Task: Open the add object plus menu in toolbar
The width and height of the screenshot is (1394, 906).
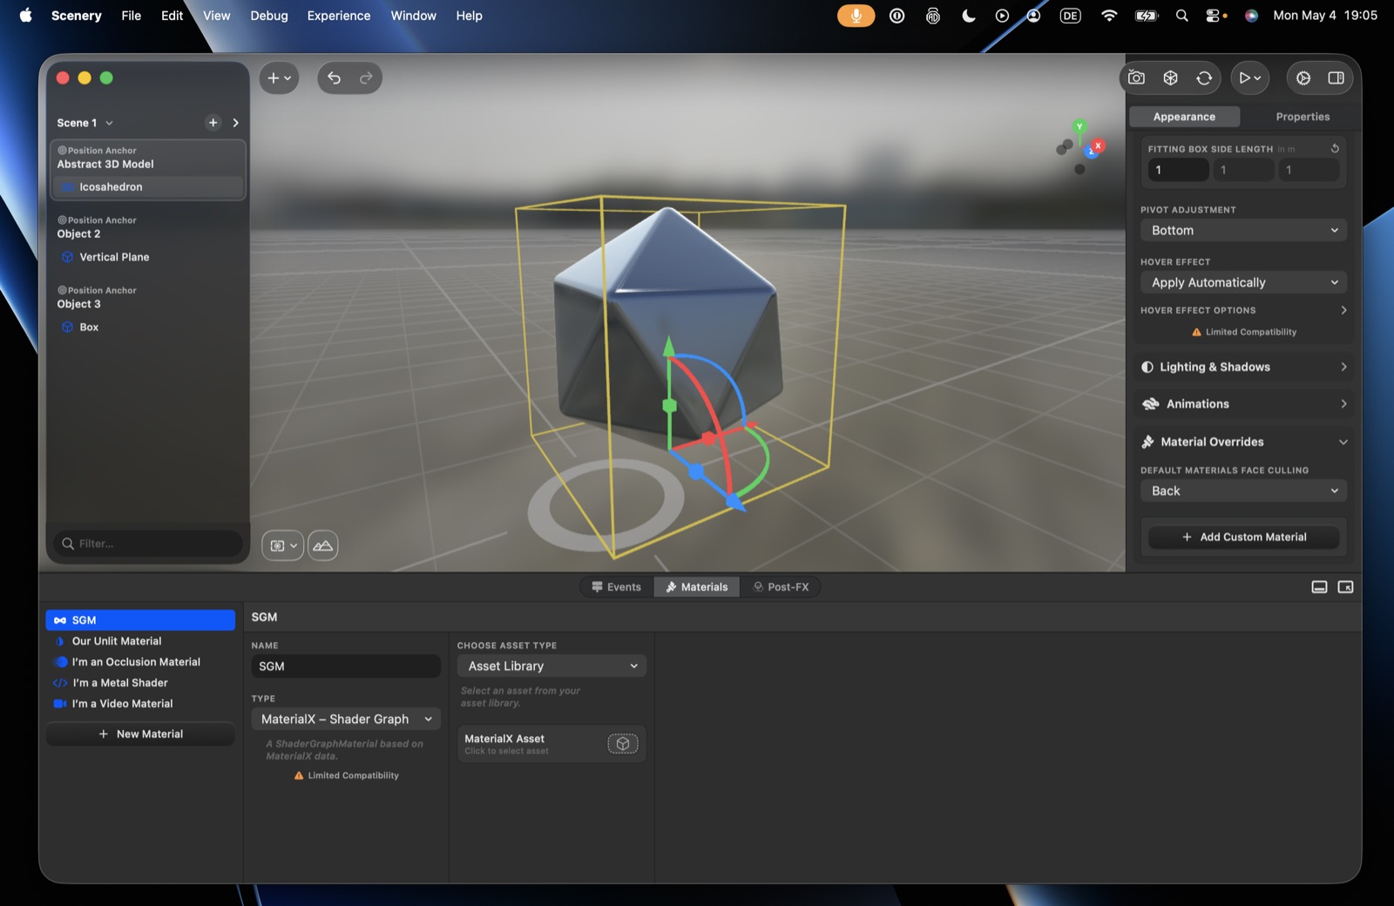Action: 279,78
